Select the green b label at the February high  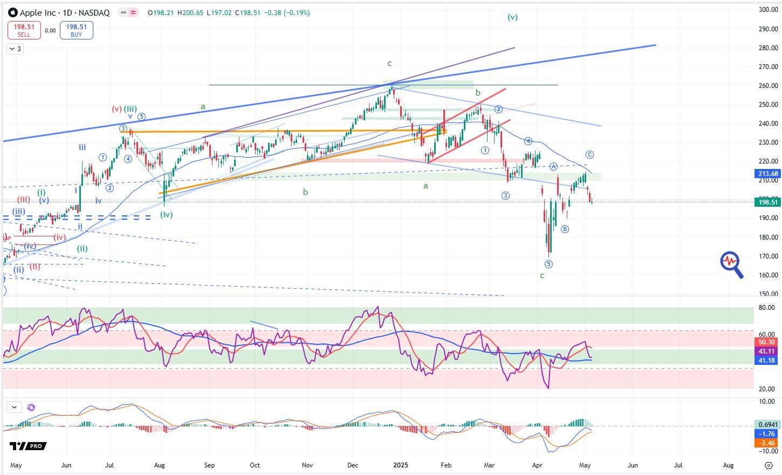478,93
